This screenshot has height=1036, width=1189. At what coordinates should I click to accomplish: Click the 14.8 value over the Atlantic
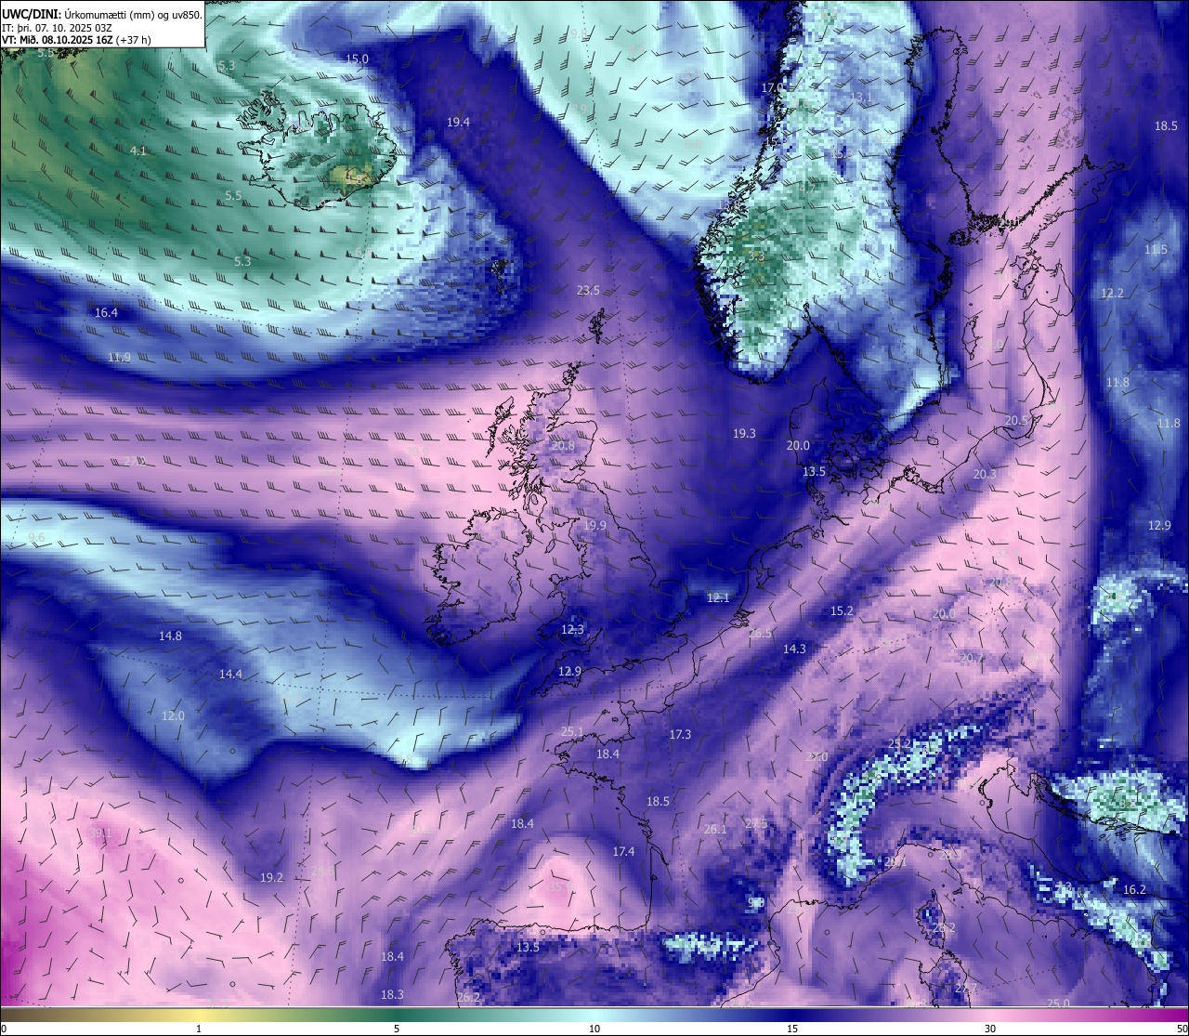tap(170, 636)
